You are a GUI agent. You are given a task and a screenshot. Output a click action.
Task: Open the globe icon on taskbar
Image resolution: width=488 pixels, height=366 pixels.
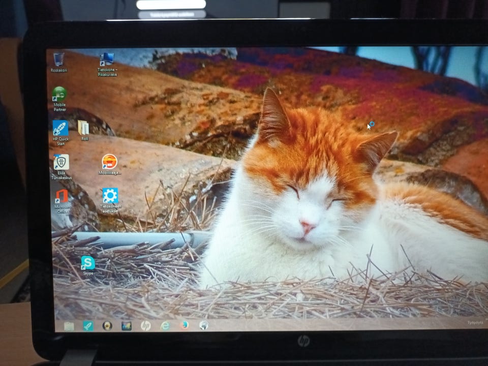point(203,325)
